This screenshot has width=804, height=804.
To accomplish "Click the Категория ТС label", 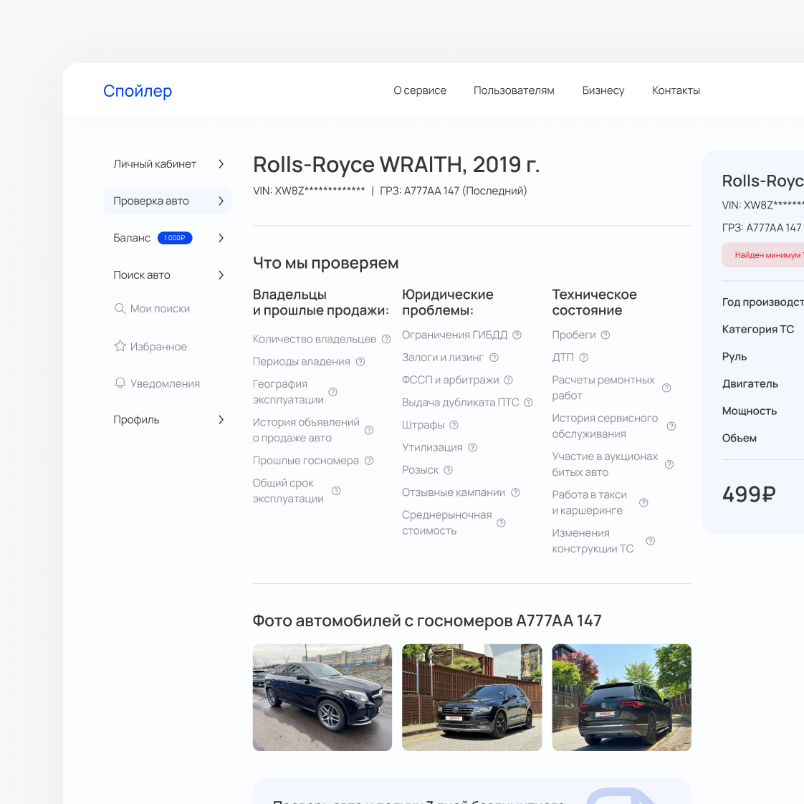I will click(758, 329).
